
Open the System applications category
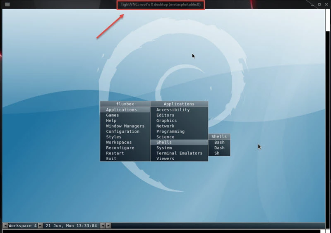click(179, 148)
